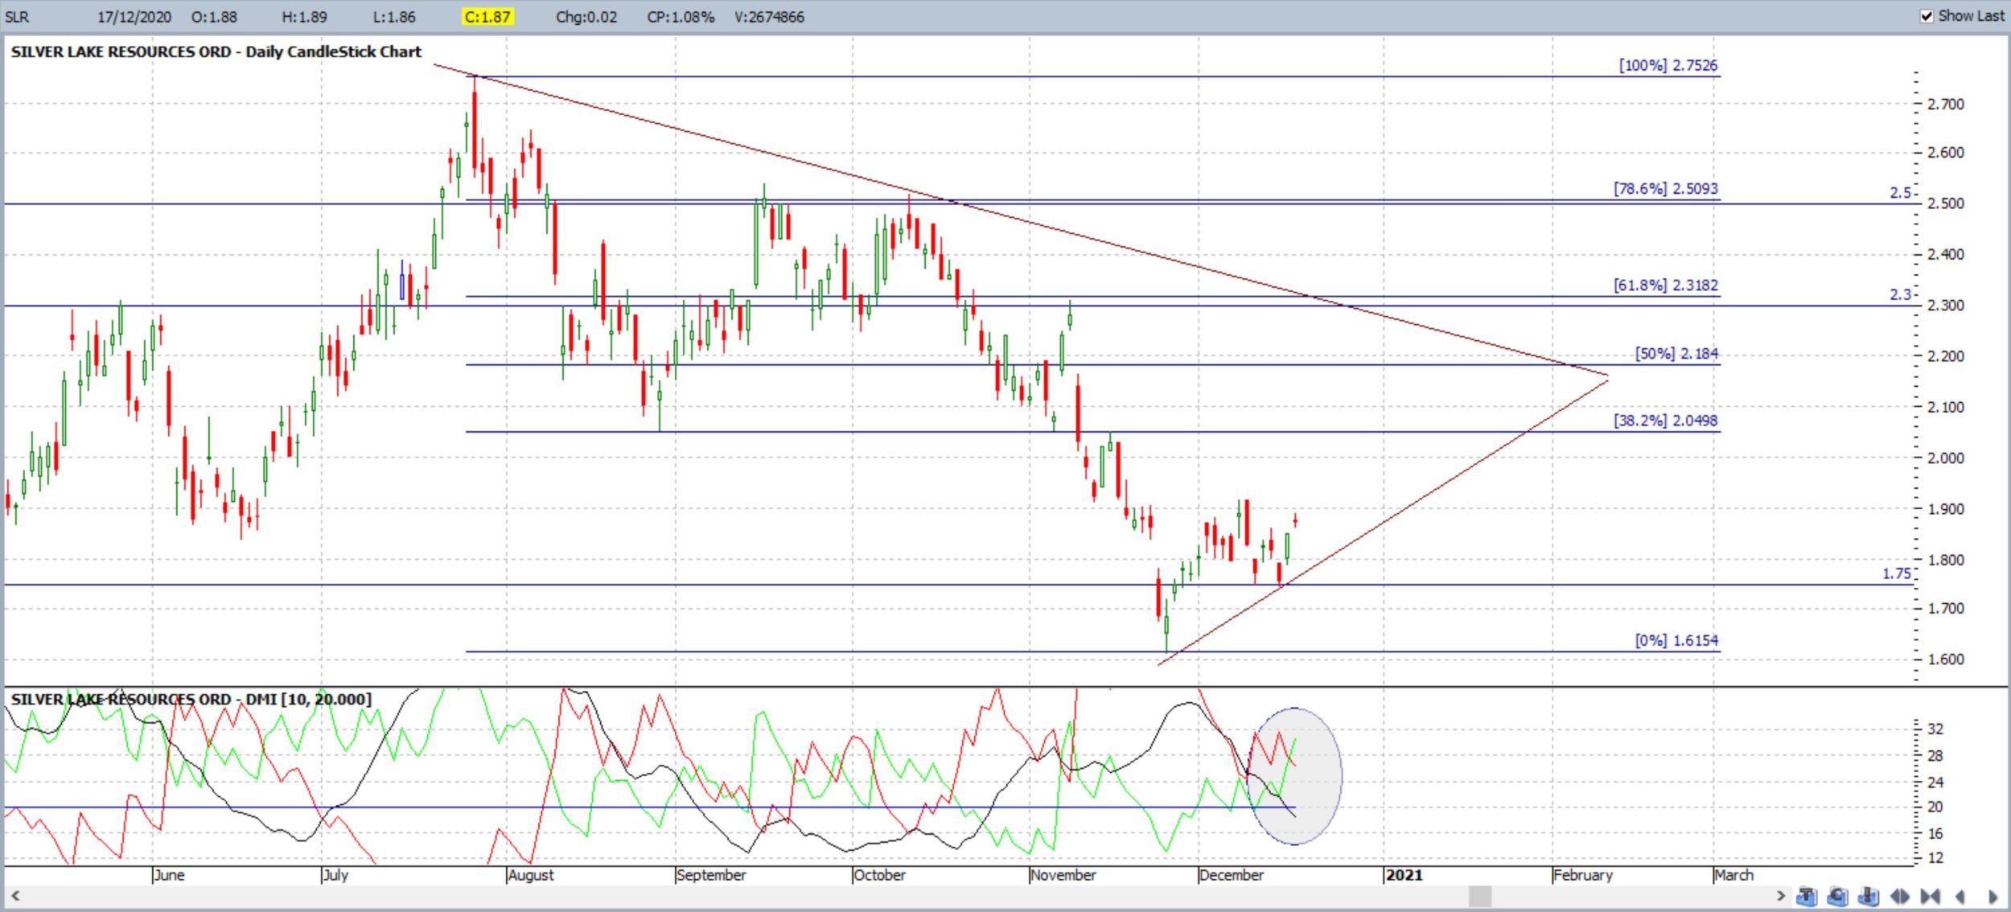Click the 2.3 horizontal line label
The width and height of the screenshot is (2011, 912).
pyautogui.click(x=1900, y=294)
